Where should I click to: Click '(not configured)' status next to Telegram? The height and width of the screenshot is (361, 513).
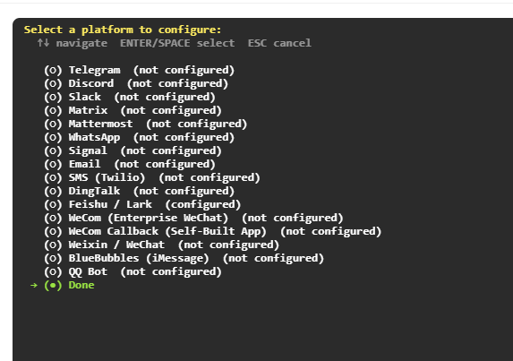[184, 70]
